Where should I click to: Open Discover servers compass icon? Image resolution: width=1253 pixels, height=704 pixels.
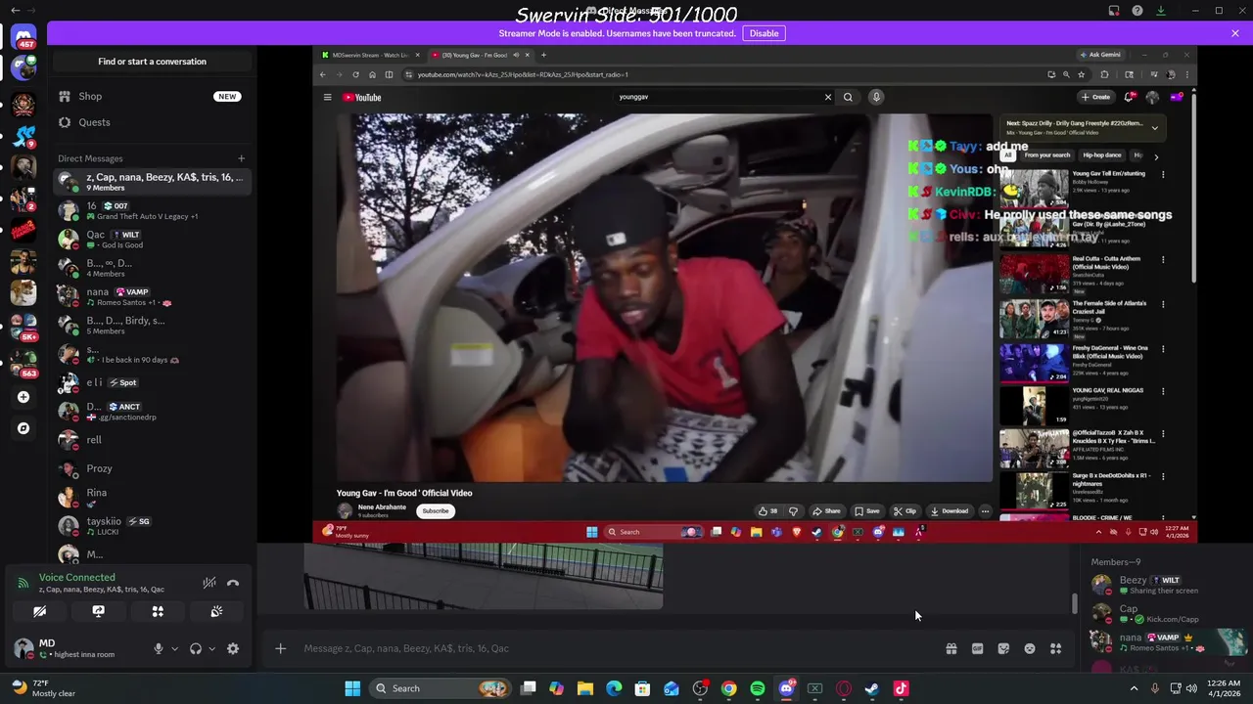click(23, 428)
